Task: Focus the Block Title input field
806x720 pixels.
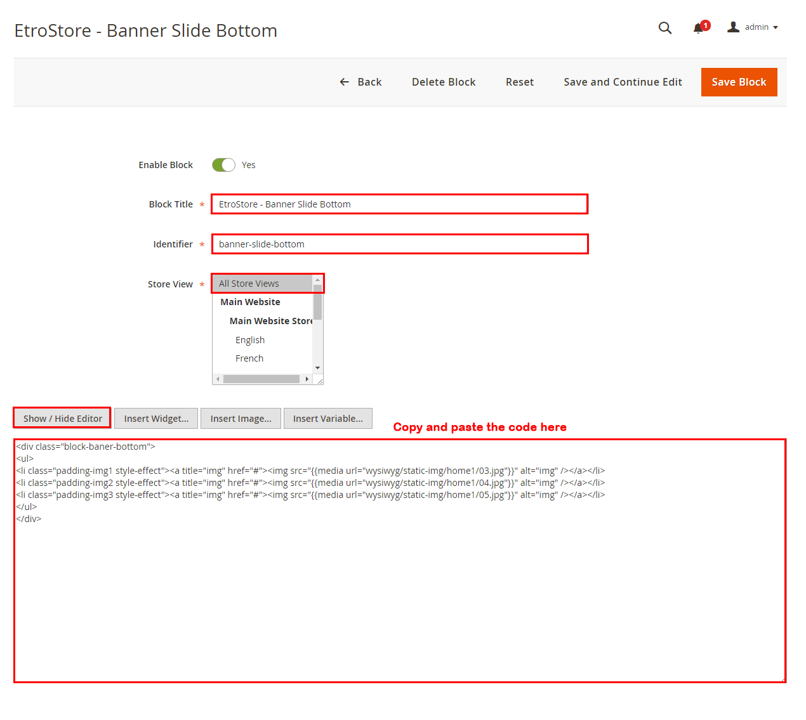Action: coord(399,204)
